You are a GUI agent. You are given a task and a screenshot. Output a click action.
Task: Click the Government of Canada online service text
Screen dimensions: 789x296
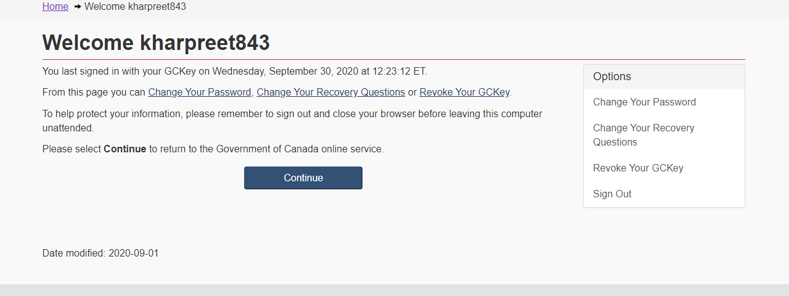300,149
